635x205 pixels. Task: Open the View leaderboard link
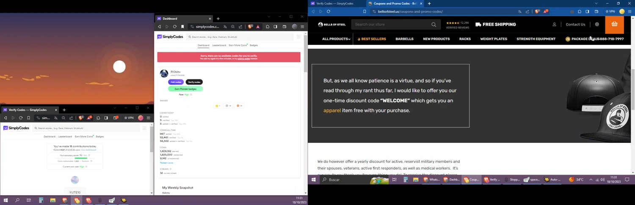[x=88, y=150]
